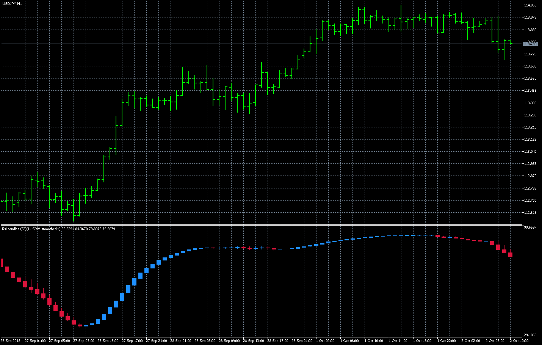Click the 2 Oct 10:00 time label

coord(519,341)
